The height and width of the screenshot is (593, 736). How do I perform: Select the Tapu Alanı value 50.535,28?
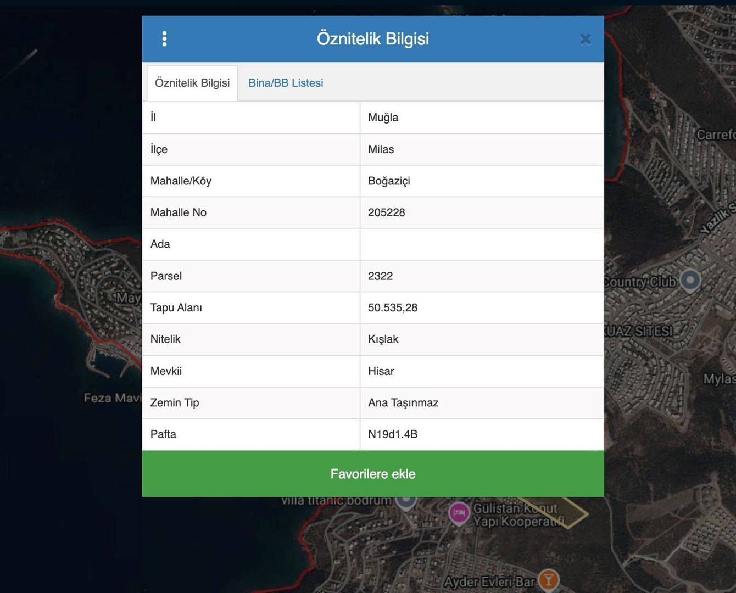(x=393, y=307)
